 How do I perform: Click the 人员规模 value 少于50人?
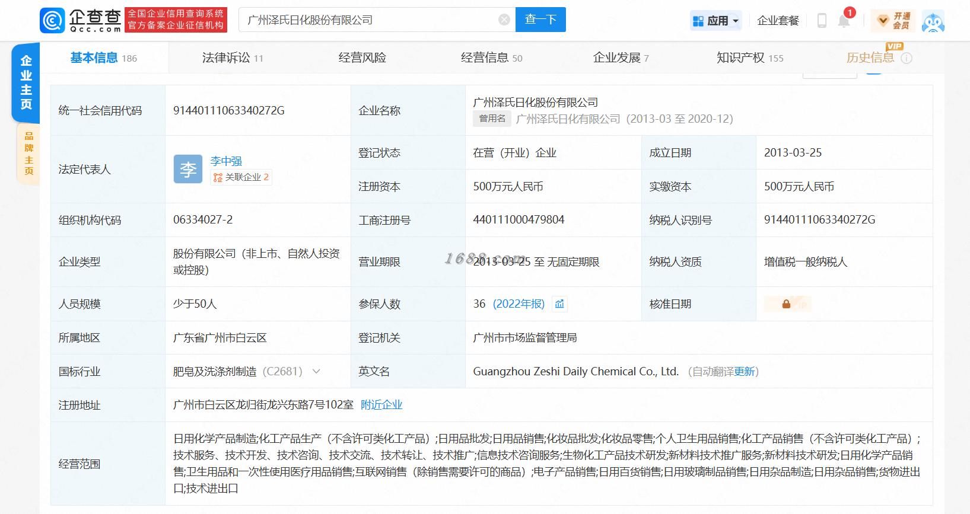point(195,304)
